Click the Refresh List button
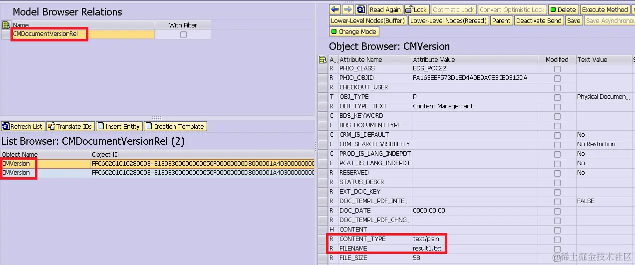The height and width of the screenshot is (265, 635). (23, 126)
